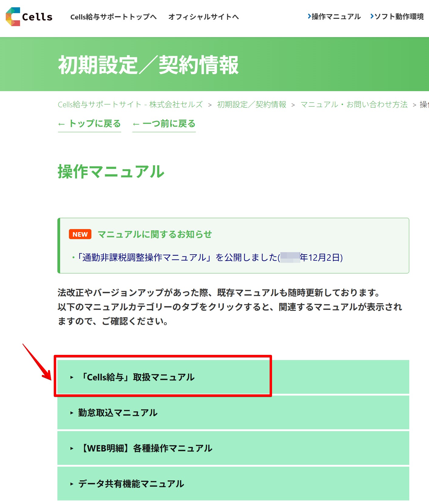Expand 【WEB明細】各種操作マニュアル section
The height and width of the screenshot is (501, 429).
click(233, 448)
